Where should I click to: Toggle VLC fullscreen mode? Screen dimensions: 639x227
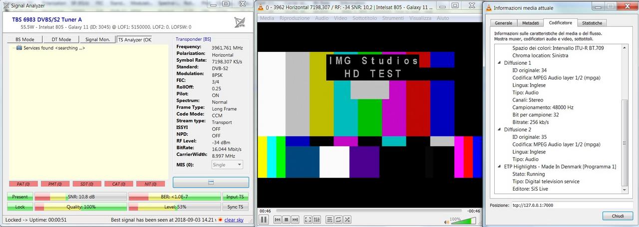[308, 220]
